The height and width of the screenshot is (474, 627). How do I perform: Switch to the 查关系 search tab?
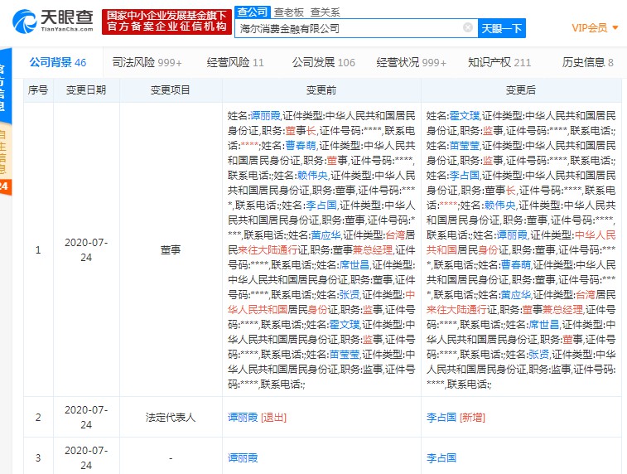[325, 12]
